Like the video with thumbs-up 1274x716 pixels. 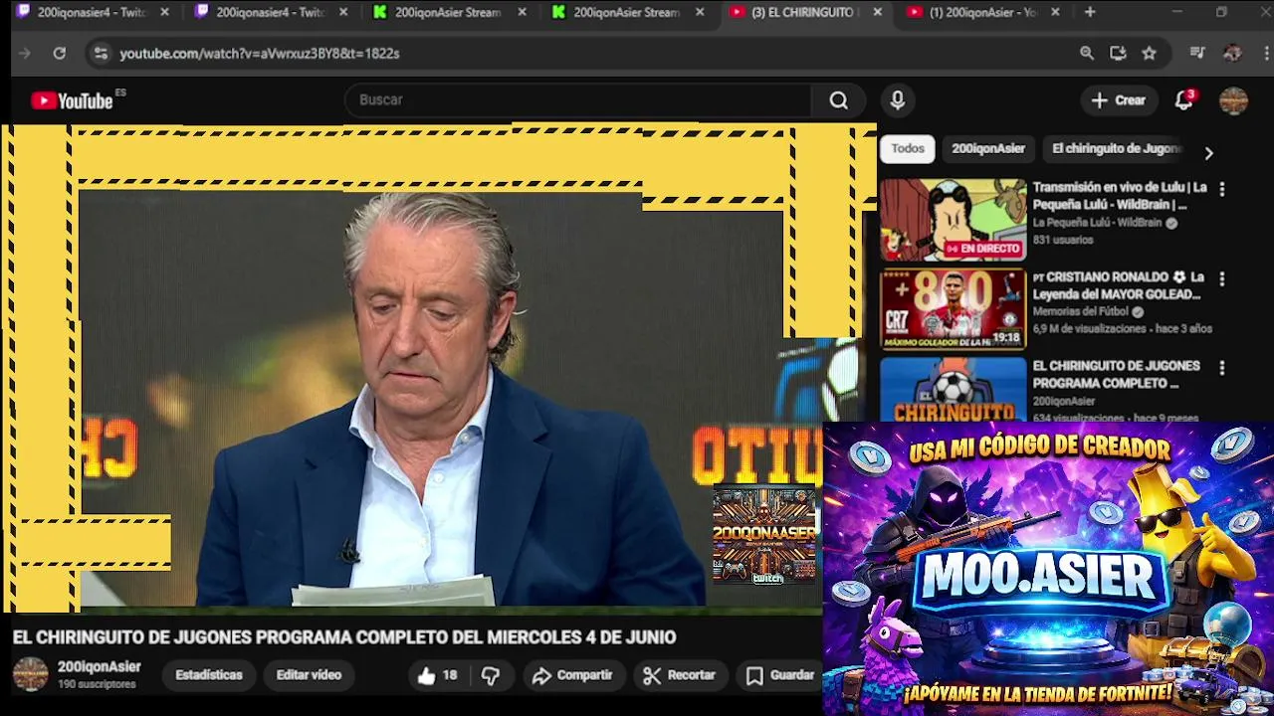[436, 675]
